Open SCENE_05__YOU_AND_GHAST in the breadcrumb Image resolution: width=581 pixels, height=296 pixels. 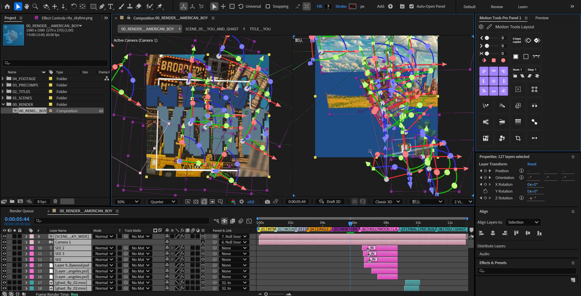point(211,29)
